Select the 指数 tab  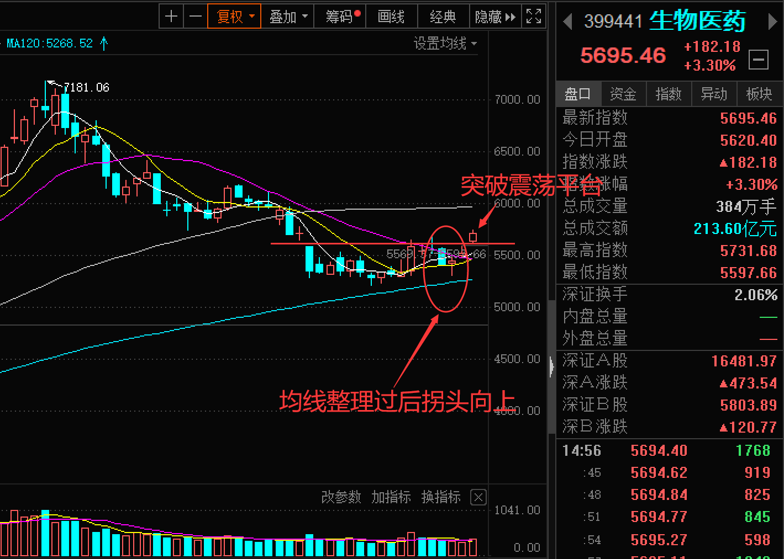[669, 94]
